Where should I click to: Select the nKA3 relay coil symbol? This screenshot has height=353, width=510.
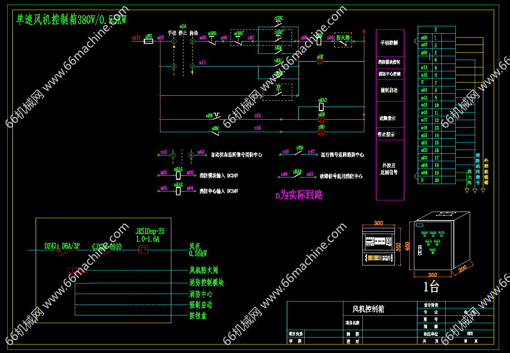click(321, 106)
